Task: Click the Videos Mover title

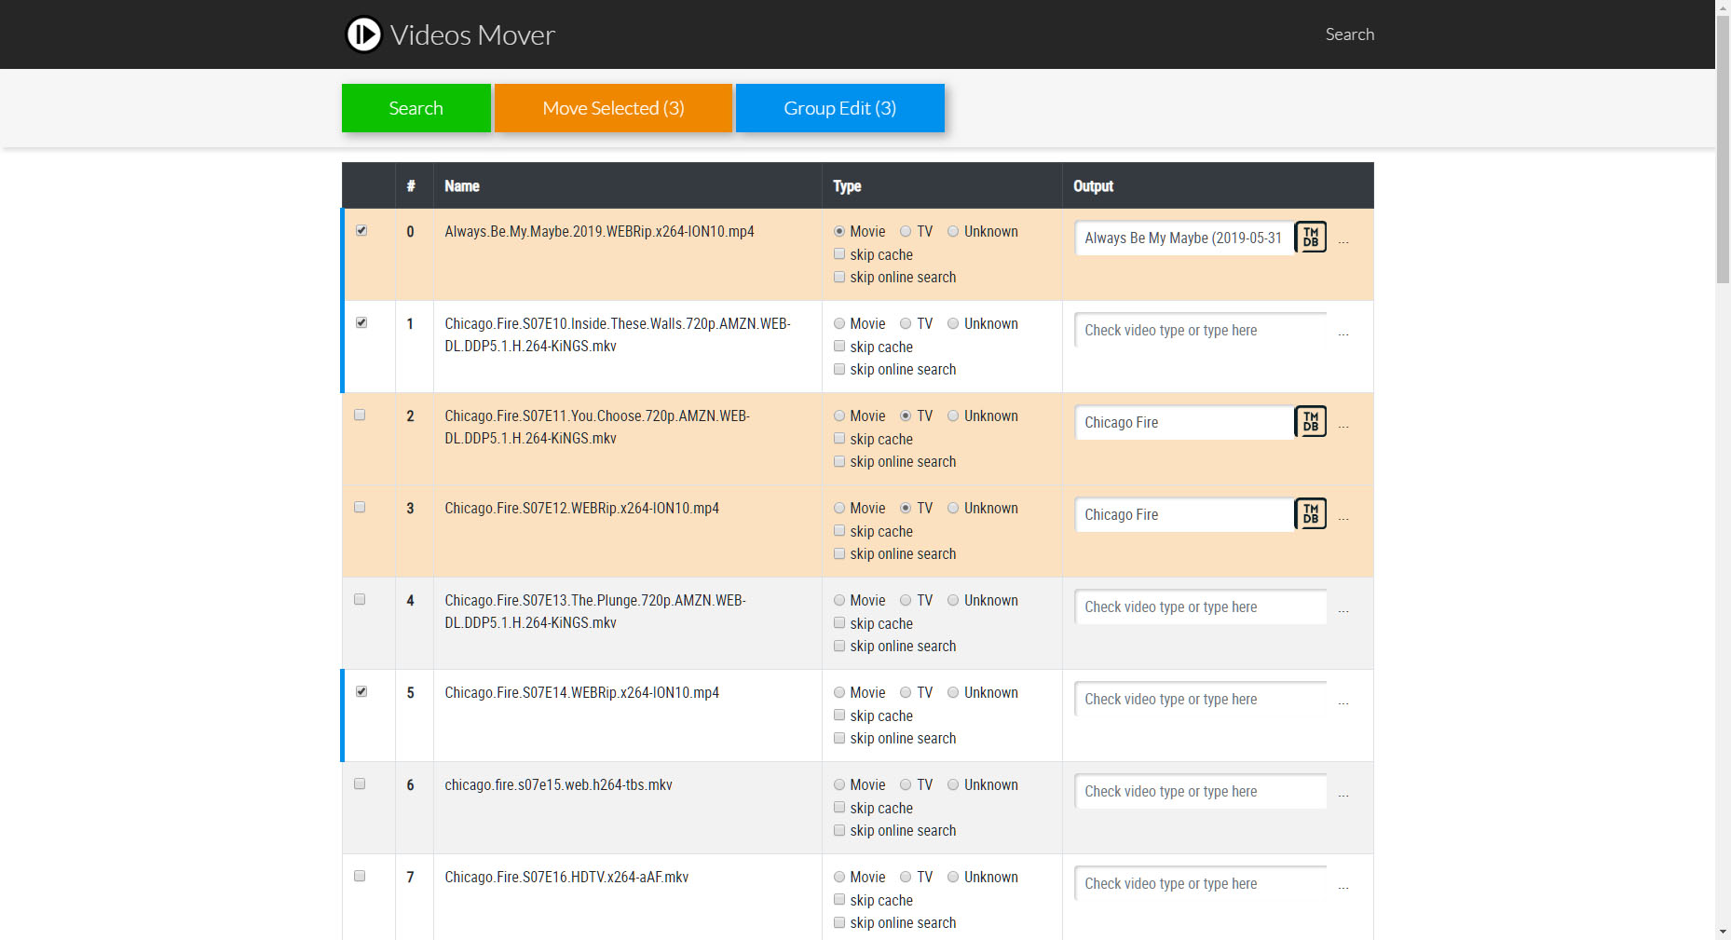Action: pos(472,34)
